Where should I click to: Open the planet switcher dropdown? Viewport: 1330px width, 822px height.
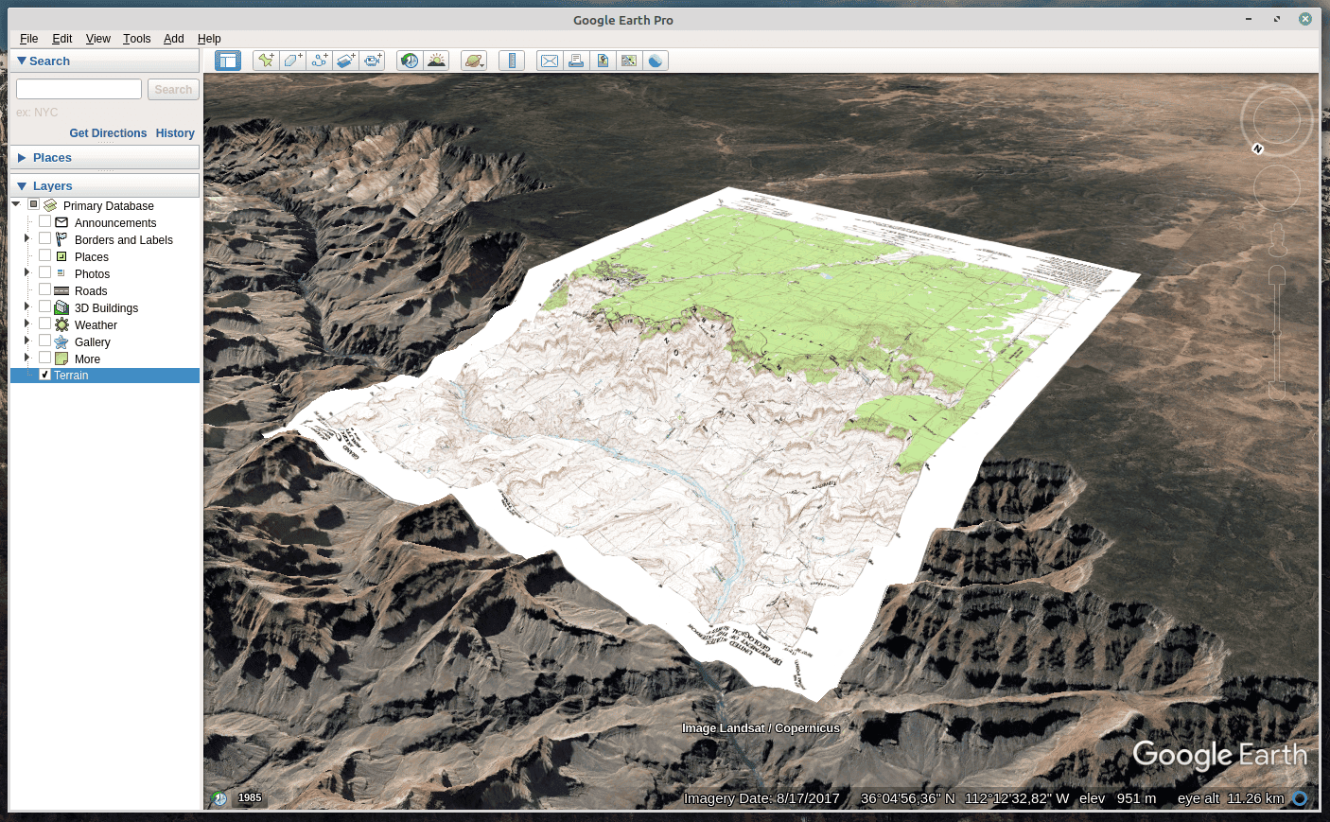tap(474, 60)
